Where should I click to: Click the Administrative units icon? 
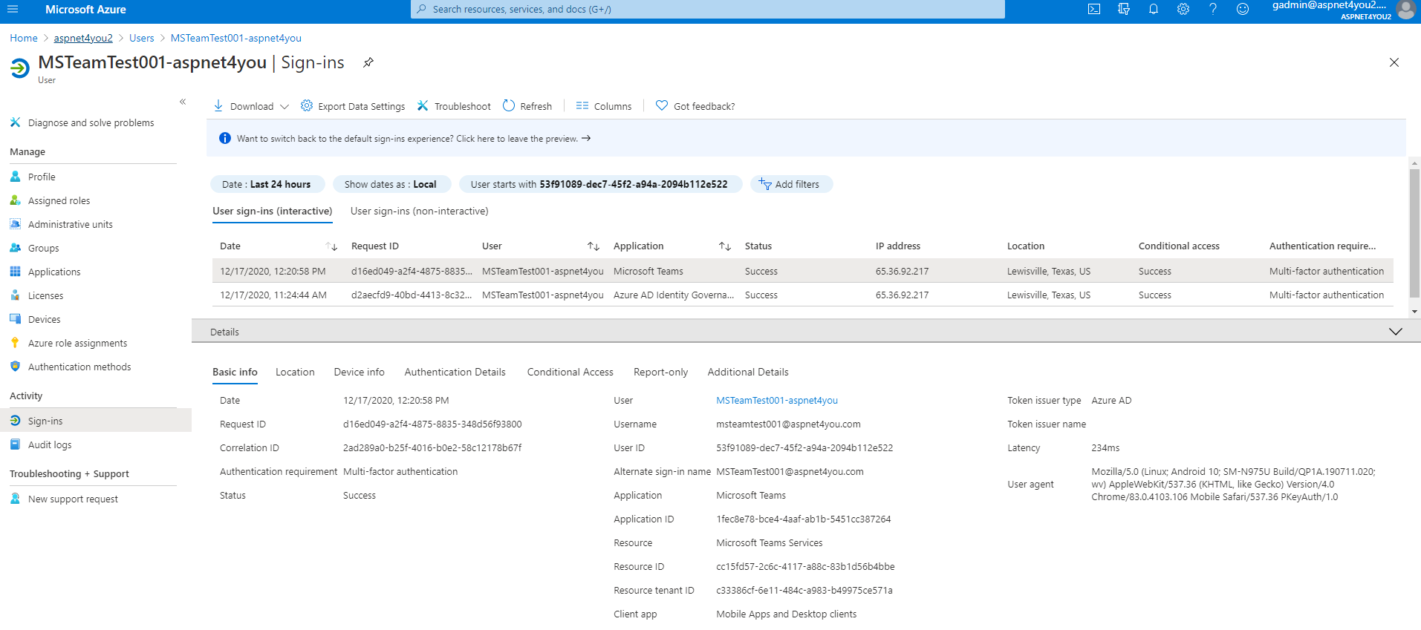(x=16, y=224)
